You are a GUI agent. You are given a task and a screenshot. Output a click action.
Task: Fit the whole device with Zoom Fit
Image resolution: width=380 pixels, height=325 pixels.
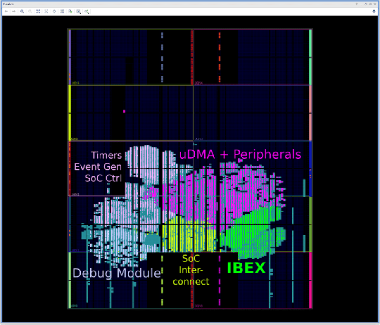[38, 10]
